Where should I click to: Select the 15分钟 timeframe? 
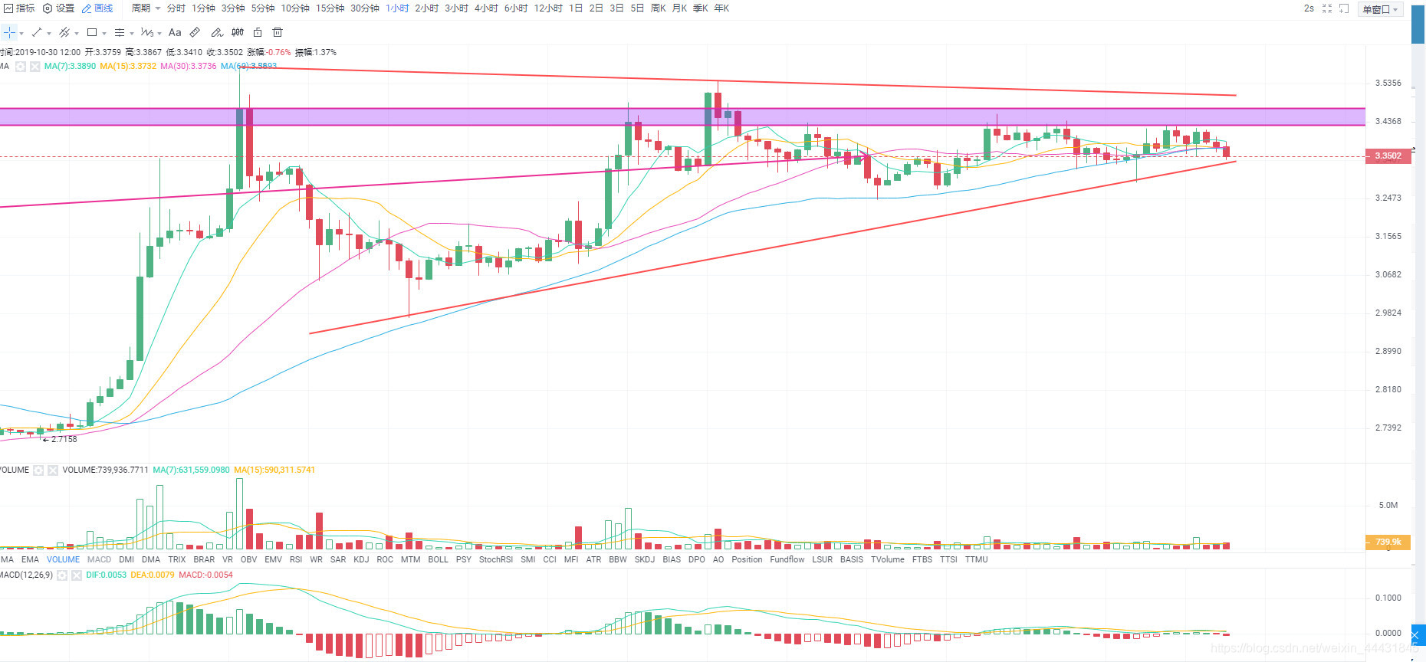point(330,8)
